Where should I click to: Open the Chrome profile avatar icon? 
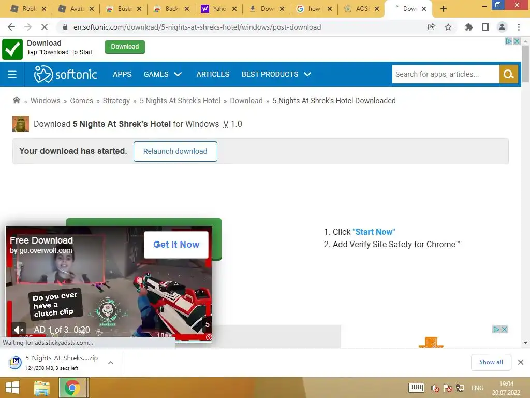[502, 27]
